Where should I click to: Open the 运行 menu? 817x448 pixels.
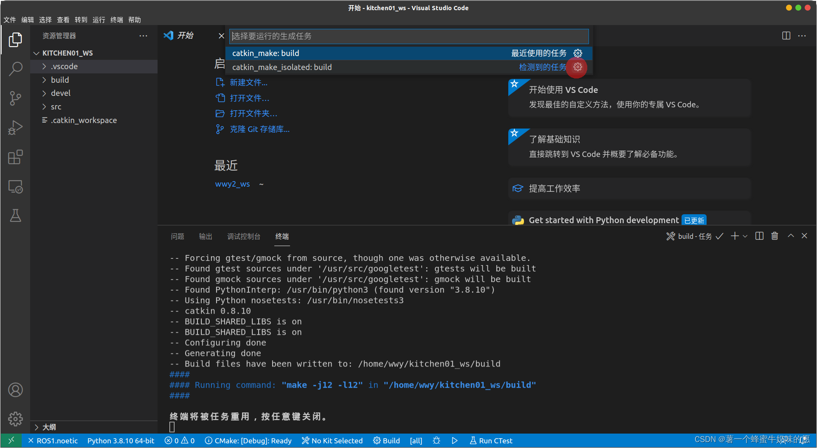coord(99,20)
